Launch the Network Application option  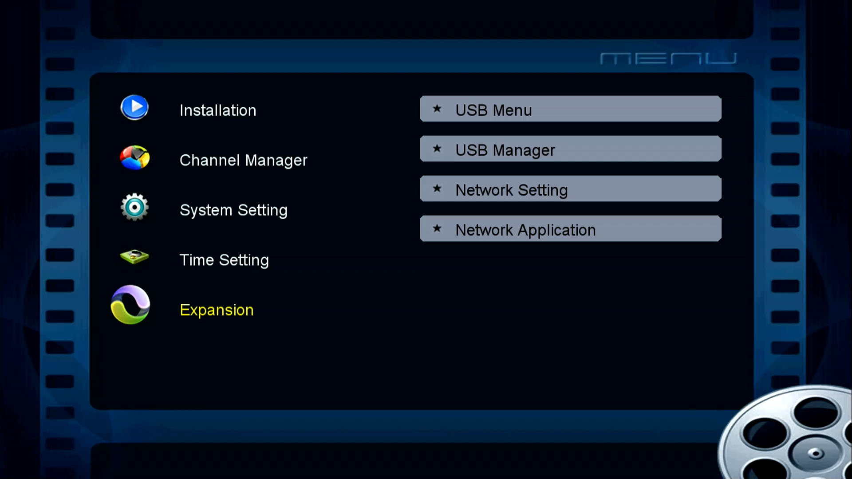[571, 228]
